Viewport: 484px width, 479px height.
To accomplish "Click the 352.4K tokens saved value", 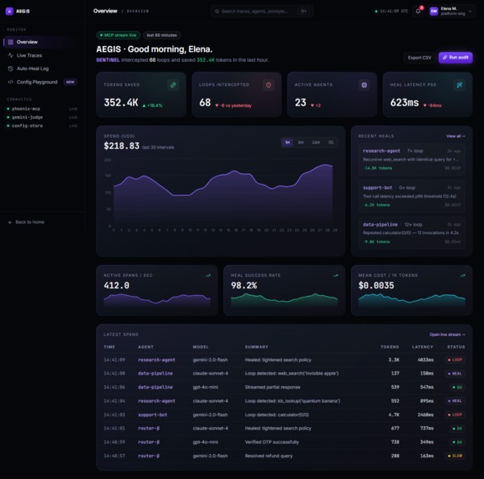I will [x=121, y=103].
